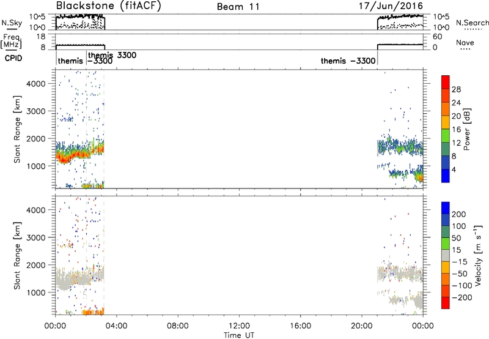Click the date '17/Jun/2016'
Image resolution: width=489 pixels, height=339 pixels.
point(391,6)
